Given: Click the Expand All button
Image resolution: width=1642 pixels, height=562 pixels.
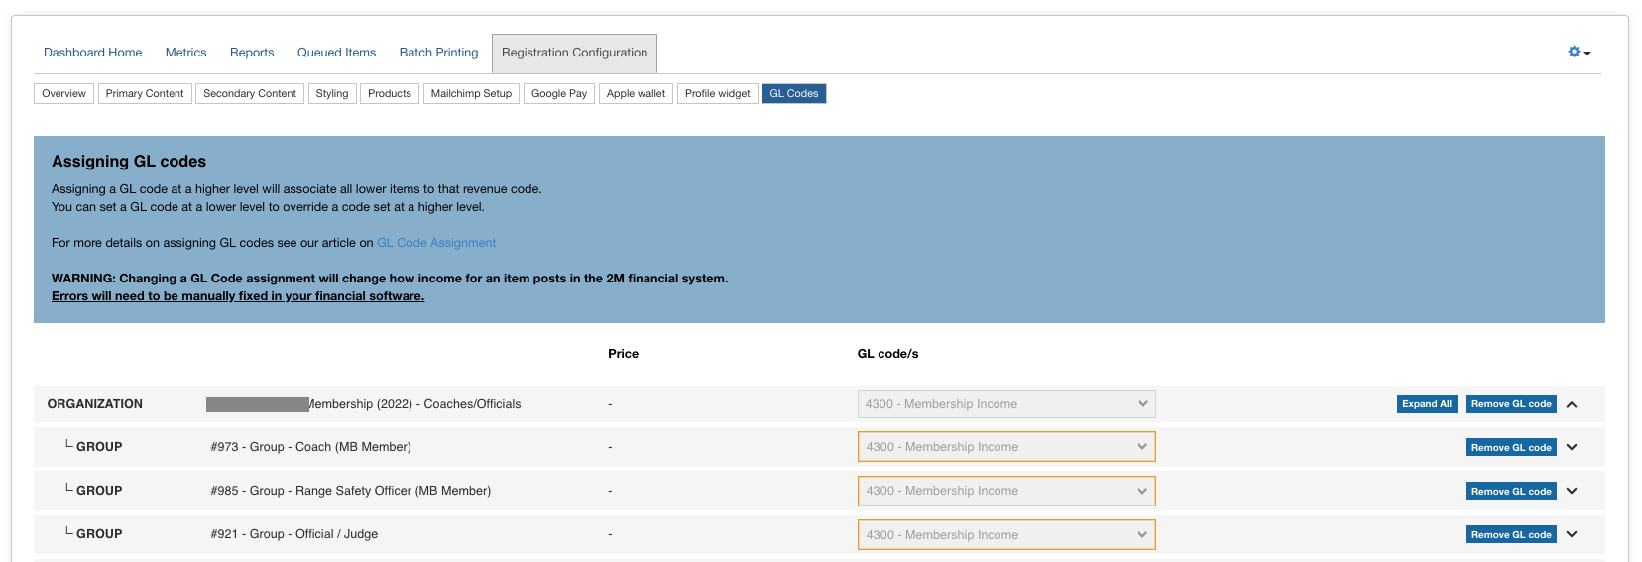Looking at the screenshot, I should point(1426,404).
